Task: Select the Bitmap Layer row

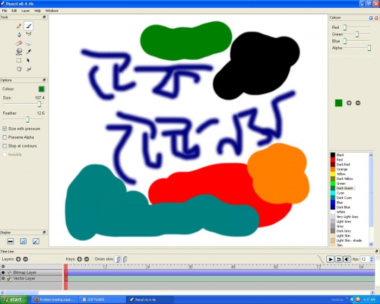Action: click(31, 273)
